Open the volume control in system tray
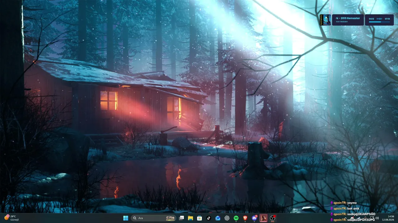The height and width of the screenshot is (223, 398). coord(377,218)
